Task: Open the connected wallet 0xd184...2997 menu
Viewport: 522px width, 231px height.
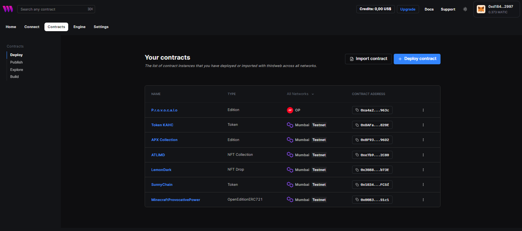Action: coord(496,9)
